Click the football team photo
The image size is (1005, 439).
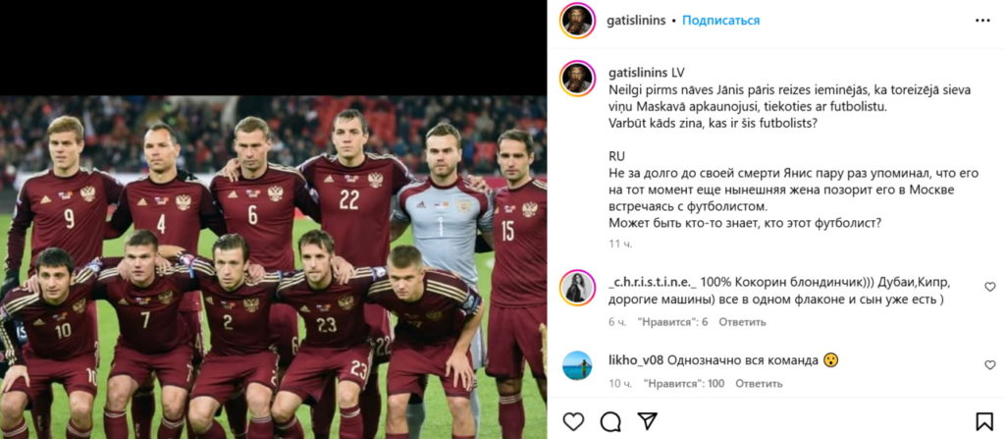tap(273, 267)
